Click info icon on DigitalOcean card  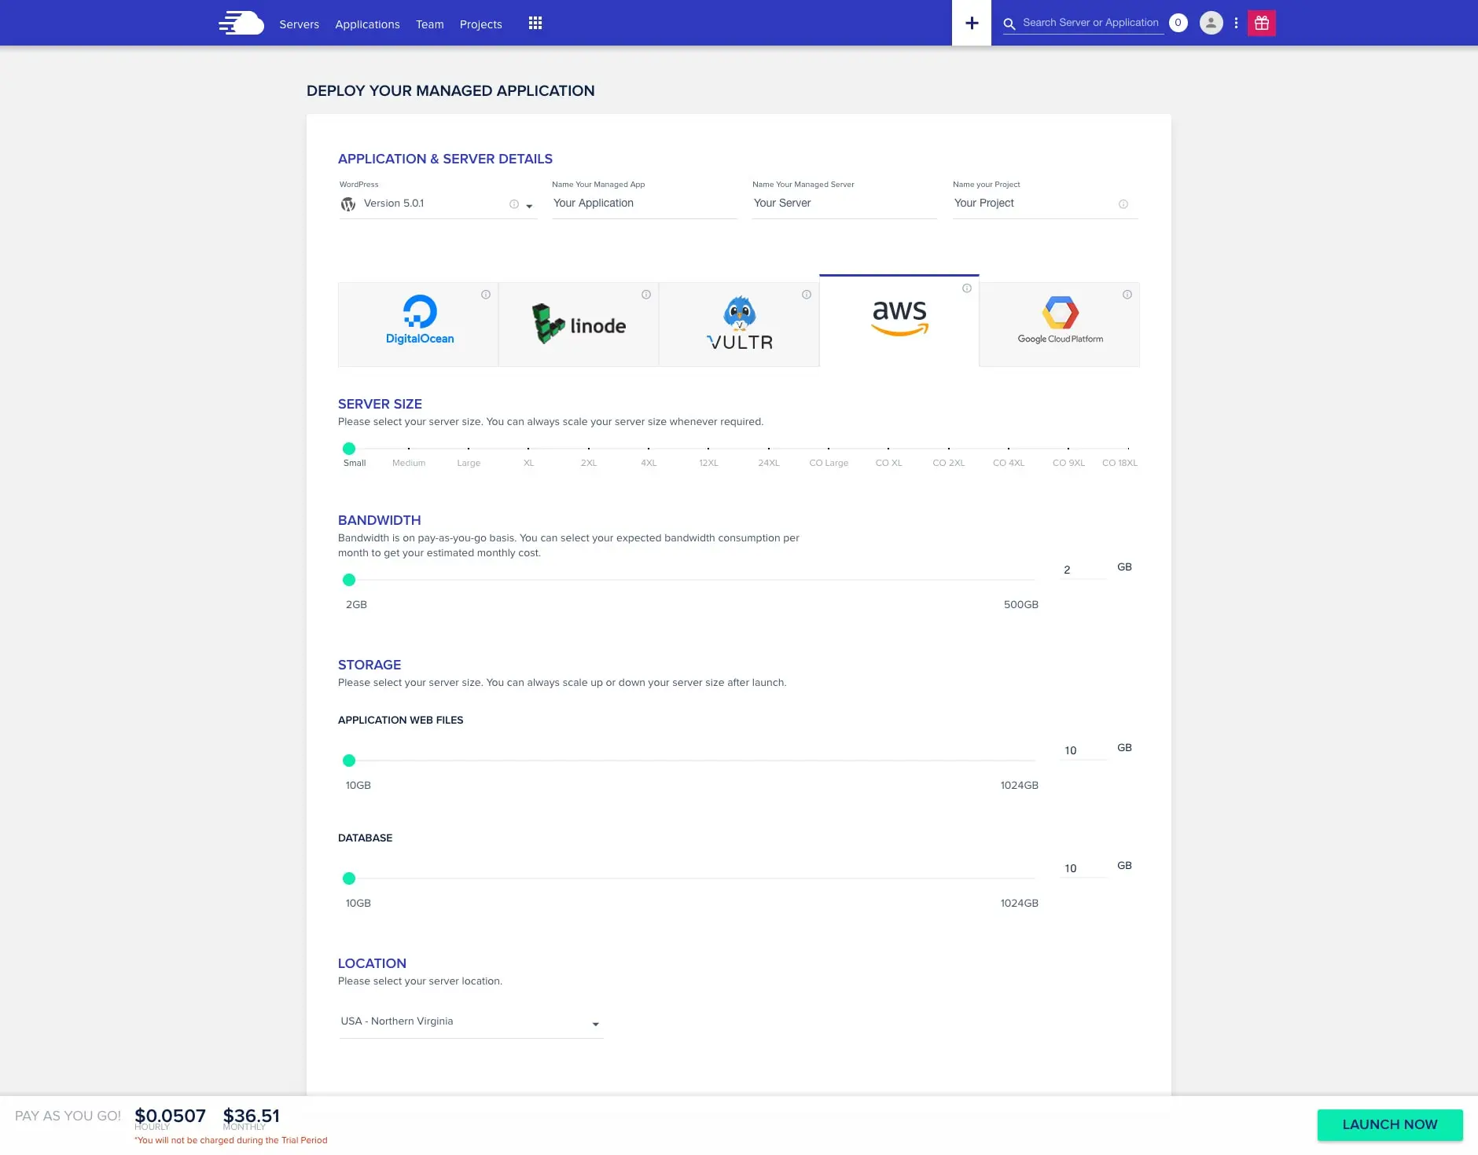click(486, 295)
